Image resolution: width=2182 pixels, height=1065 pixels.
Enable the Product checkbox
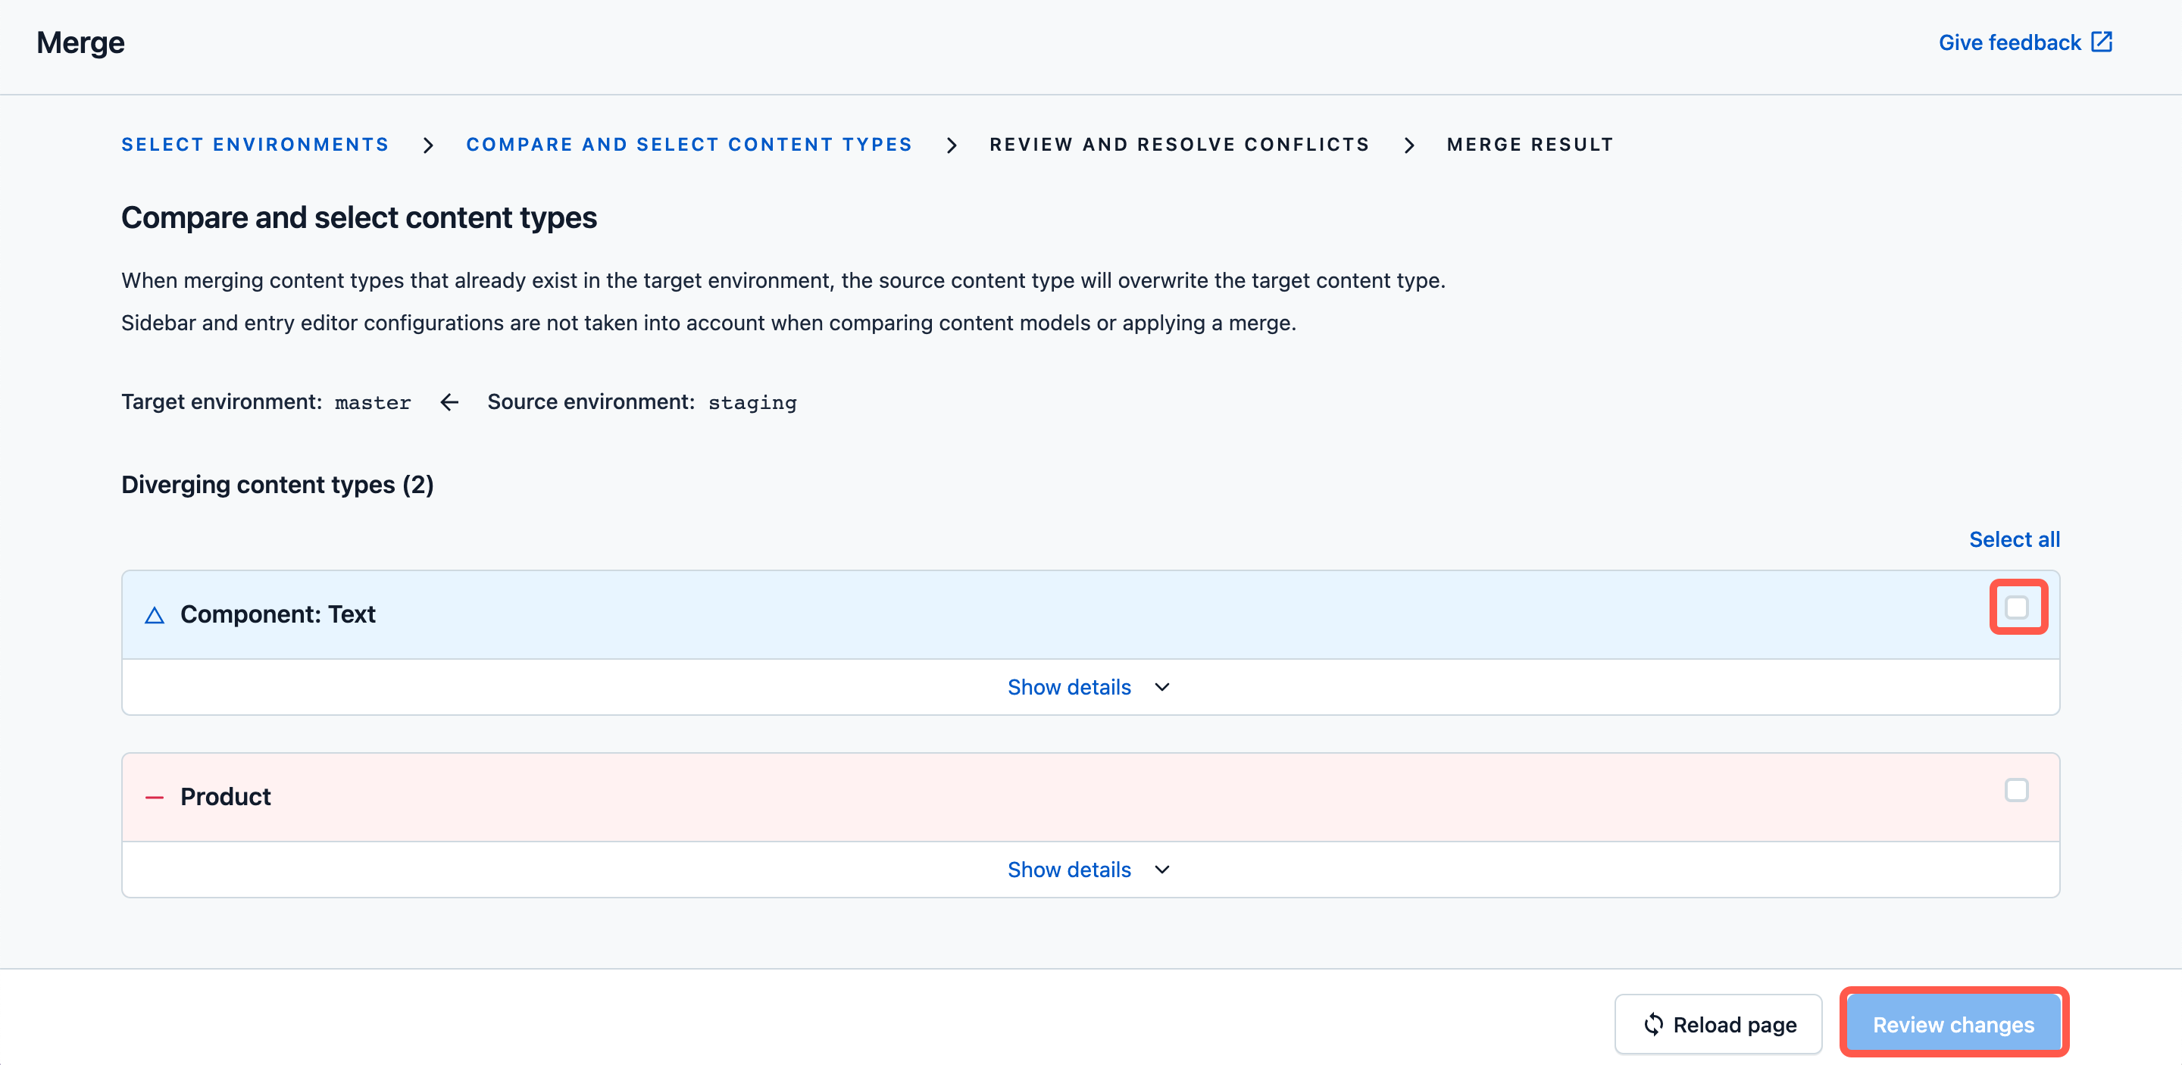[x=2018, y=790]
